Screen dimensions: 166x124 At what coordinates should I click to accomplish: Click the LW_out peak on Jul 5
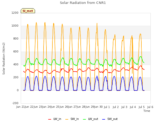141,57
